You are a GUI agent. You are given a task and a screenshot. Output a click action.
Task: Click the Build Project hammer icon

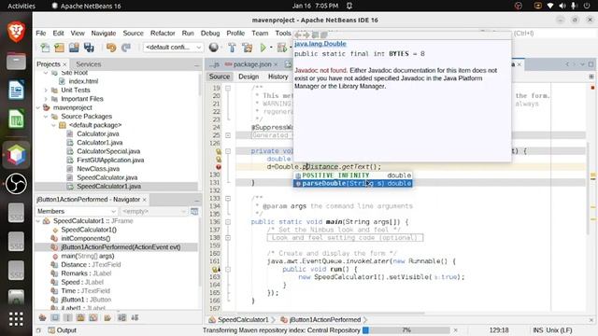232,48
